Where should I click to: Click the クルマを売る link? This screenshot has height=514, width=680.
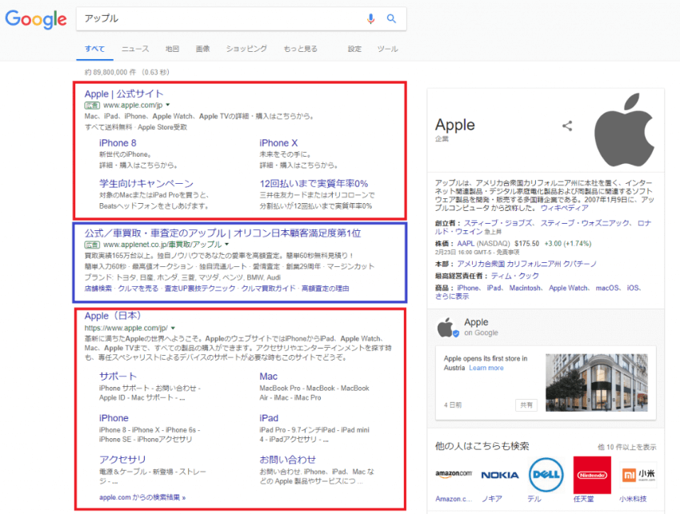click(138, 289)
